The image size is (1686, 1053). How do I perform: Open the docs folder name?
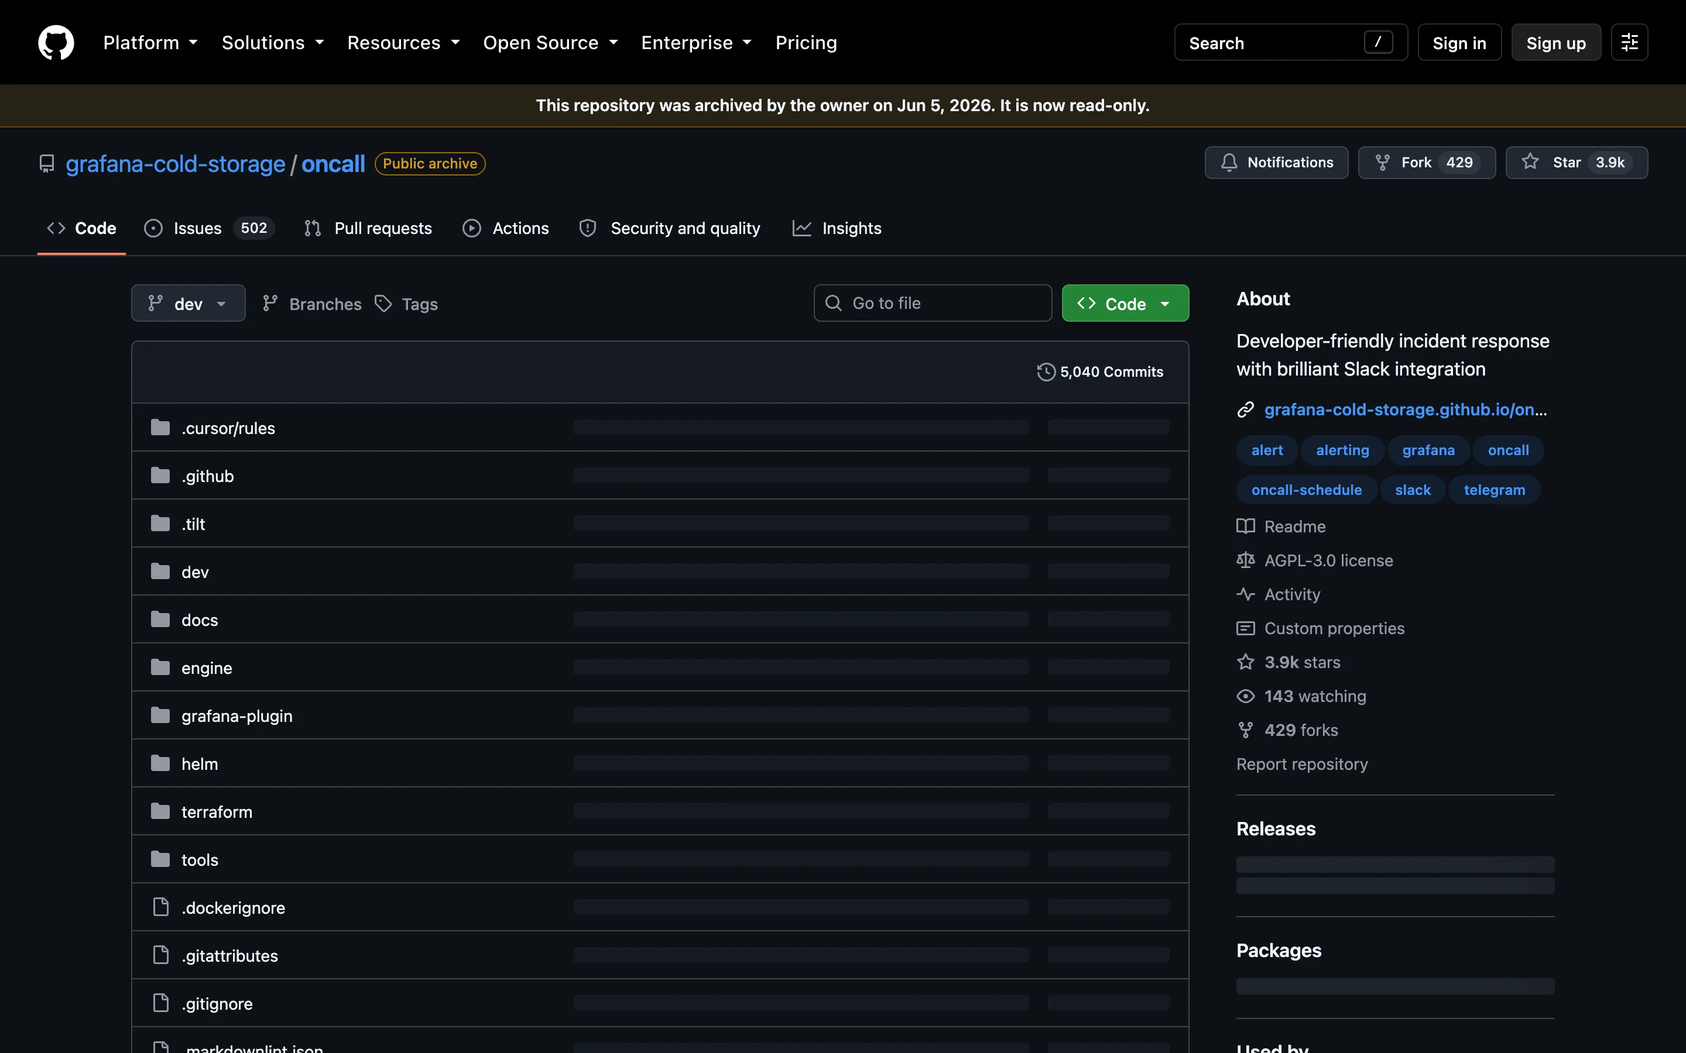click(199, 620)
